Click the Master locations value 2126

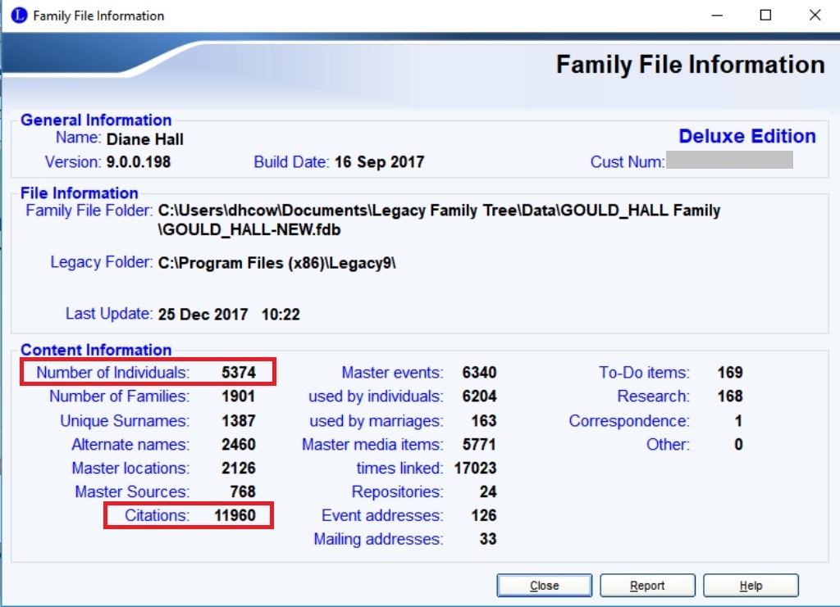click(239, 468)
